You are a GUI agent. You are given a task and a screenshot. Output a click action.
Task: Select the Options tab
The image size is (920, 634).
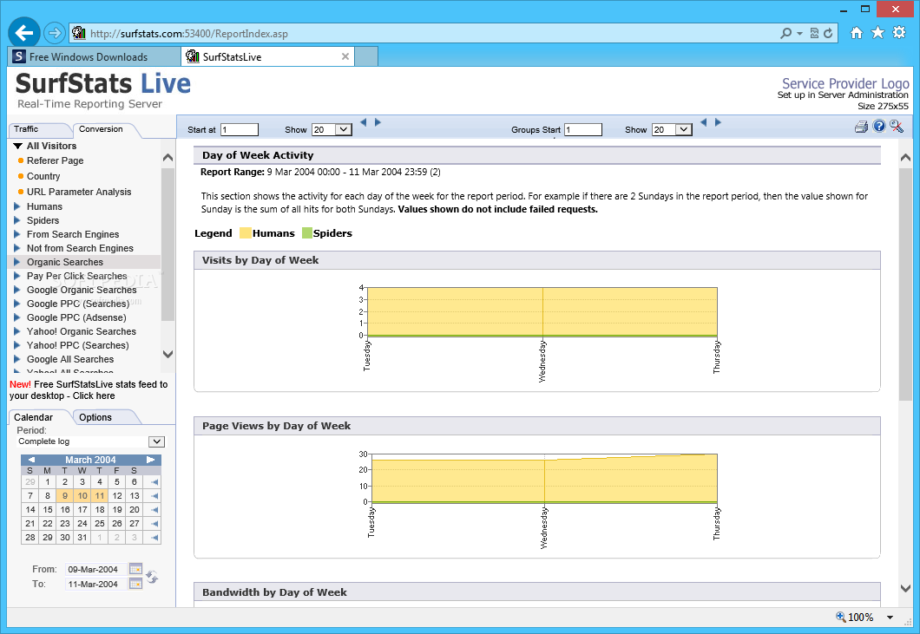(x=95, y=417)
